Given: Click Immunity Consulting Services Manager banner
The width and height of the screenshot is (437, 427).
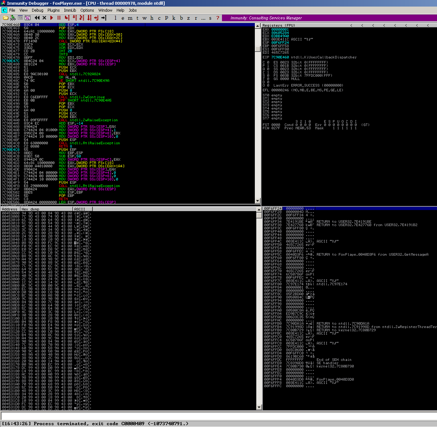Looking at the screenshot, I should click(x=266, y=18).
